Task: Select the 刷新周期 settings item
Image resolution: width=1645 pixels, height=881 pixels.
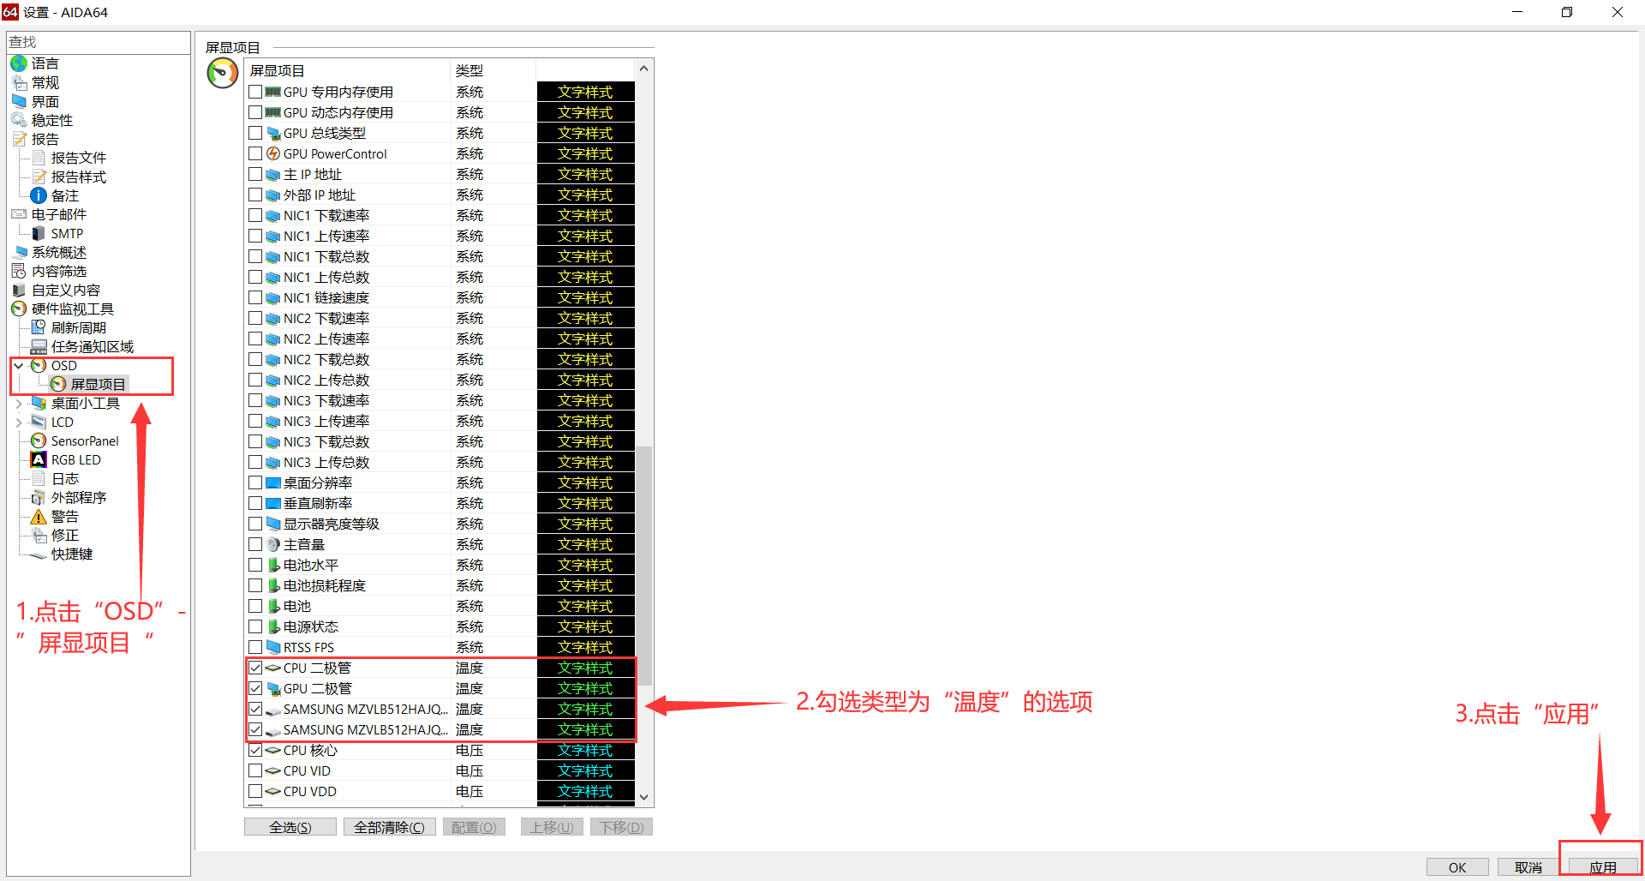Action: (x=77, y=327)
